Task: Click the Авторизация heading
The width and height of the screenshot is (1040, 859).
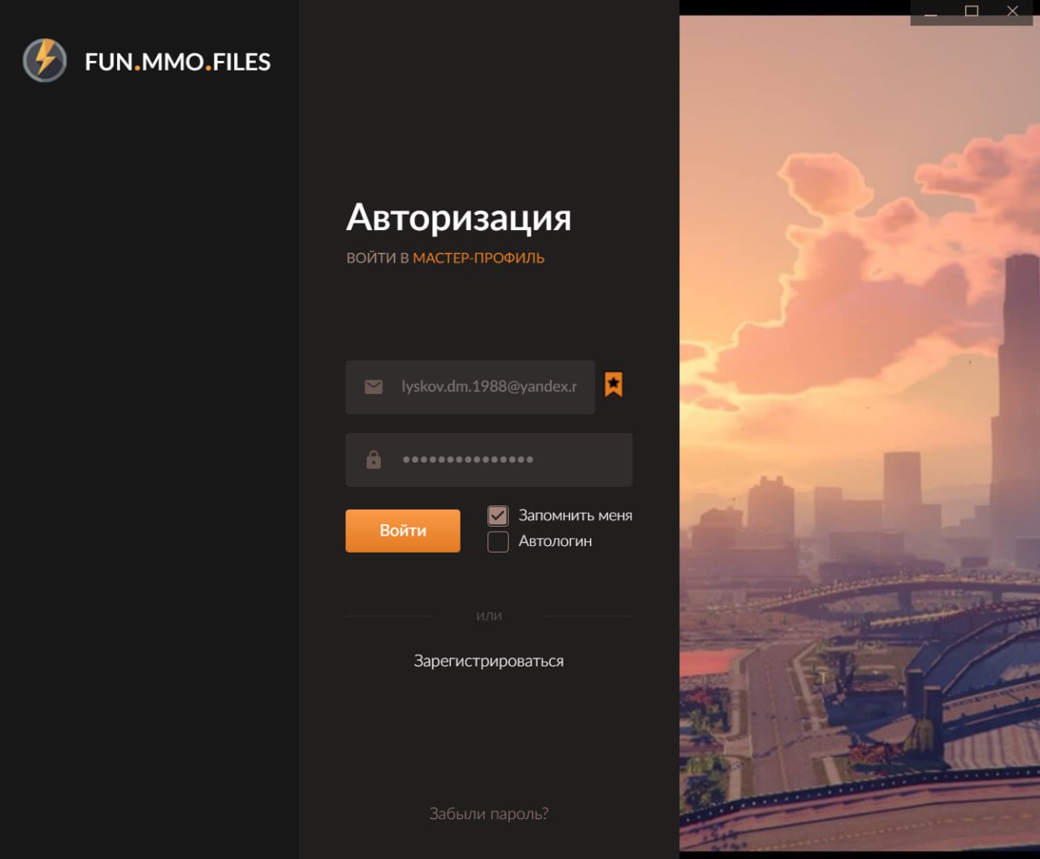Action: (x=458, y=217)
